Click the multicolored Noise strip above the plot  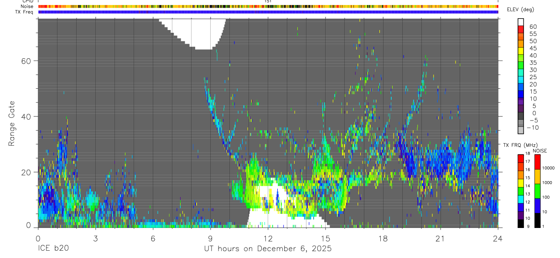[268, 6]
